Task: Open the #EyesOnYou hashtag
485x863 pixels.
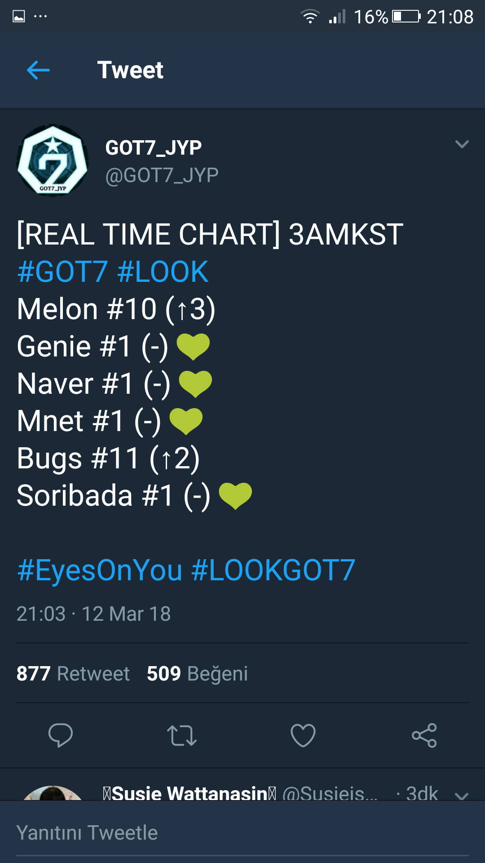Action: (100, 570)
